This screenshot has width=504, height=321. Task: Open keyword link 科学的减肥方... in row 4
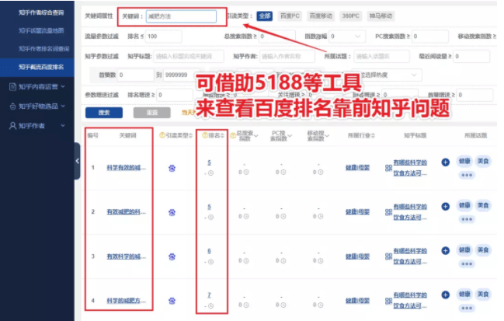point(127,301)
